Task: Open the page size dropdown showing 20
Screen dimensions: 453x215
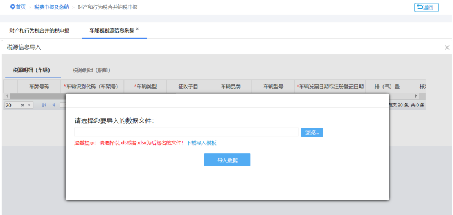Action: pyautogui.click(x=29, y=105)
